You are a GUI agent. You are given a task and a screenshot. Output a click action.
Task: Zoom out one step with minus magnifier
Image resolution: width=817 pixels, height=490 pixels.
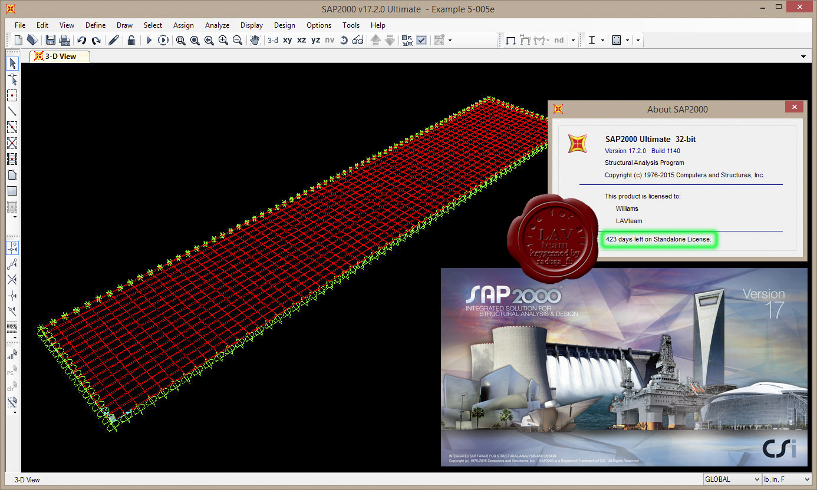pos(238,40)
